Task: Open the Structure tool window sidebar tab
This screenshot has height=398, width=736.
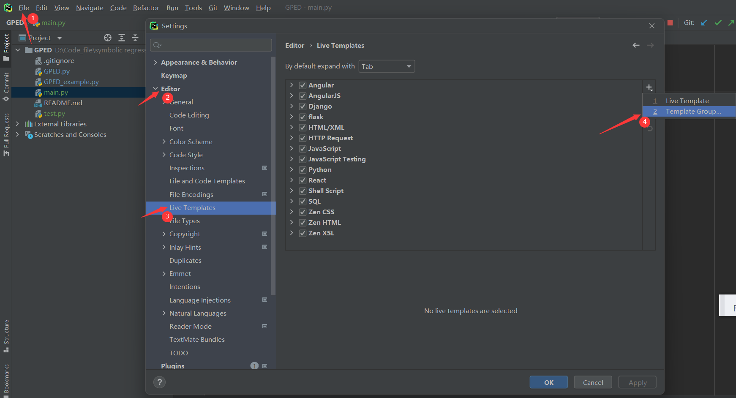Action: (6, 336)
